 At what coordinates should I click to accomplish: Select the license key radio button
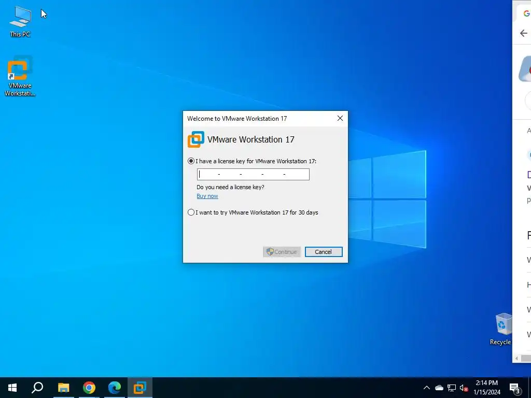click(191, 161)
